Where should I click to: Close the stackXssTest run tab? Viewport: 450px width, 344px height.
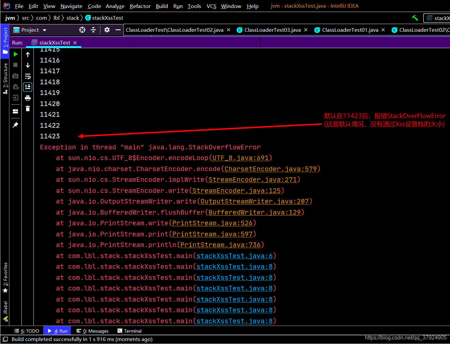point(75,42)
